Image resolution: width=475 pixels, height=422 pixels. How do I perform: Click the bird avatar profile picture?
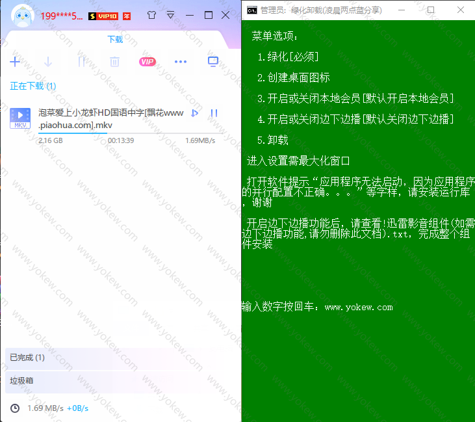pyautogui.click(x=21, y=15)
